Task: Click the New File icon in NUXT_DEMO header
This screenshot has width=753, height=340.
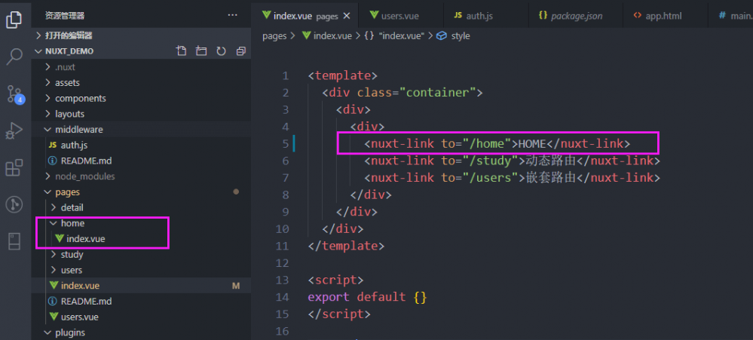Action: [x=181, y=51]
